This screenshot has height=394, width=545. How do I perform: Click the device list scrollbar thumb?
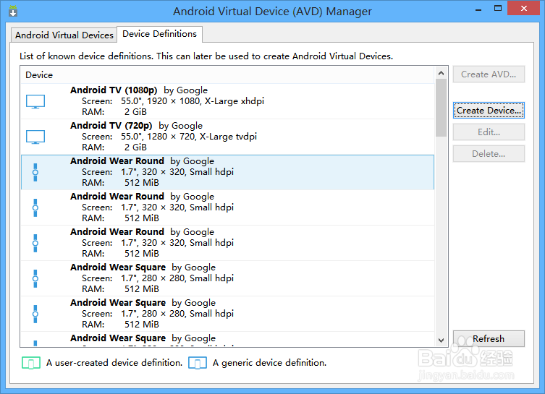tap(441, 108)
